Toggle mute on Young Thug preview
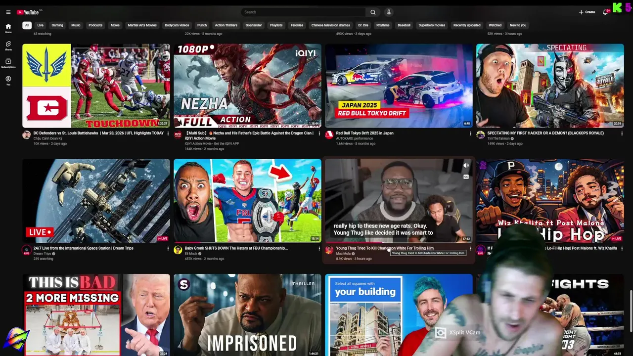 (466, 166)
